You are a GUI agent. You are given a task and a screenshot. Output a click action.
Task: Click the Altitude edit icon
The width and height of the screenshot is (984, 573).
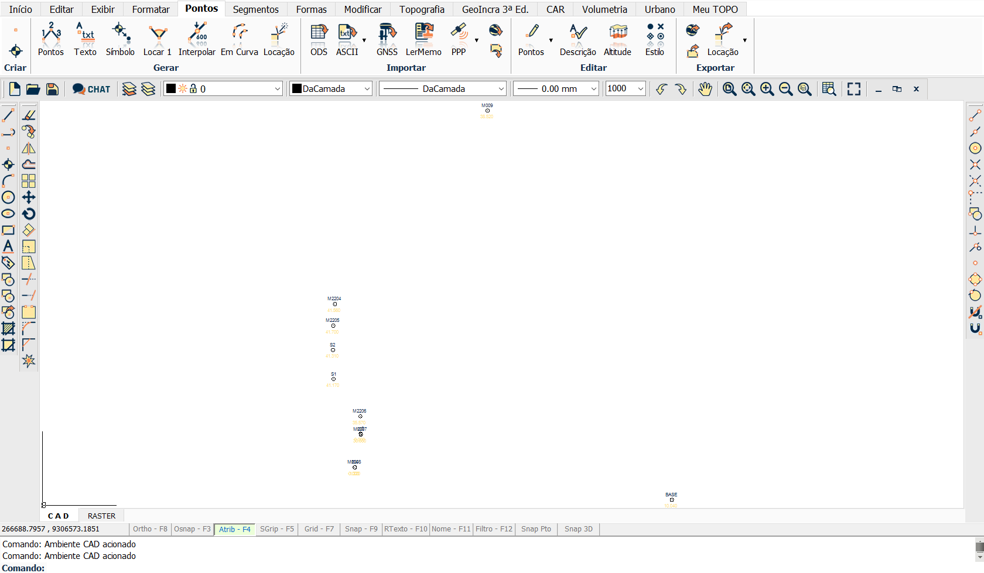(617, 39)
